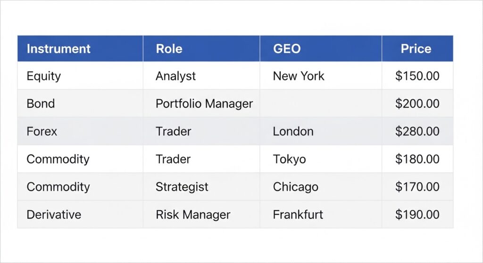Select the New York cell

pos(299,76)
